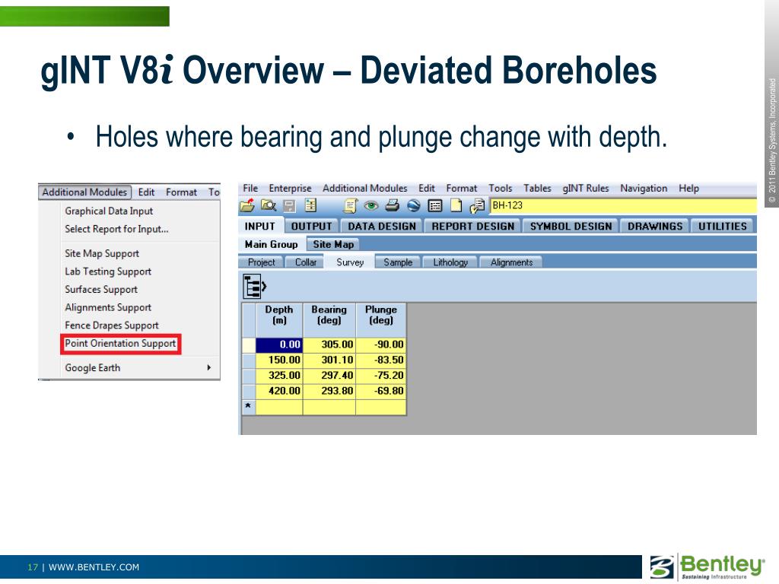This screenshot has width=779, height=584.
Task: Click the Bentley logo
Action: pyautogui.click(x=707, y=567)
